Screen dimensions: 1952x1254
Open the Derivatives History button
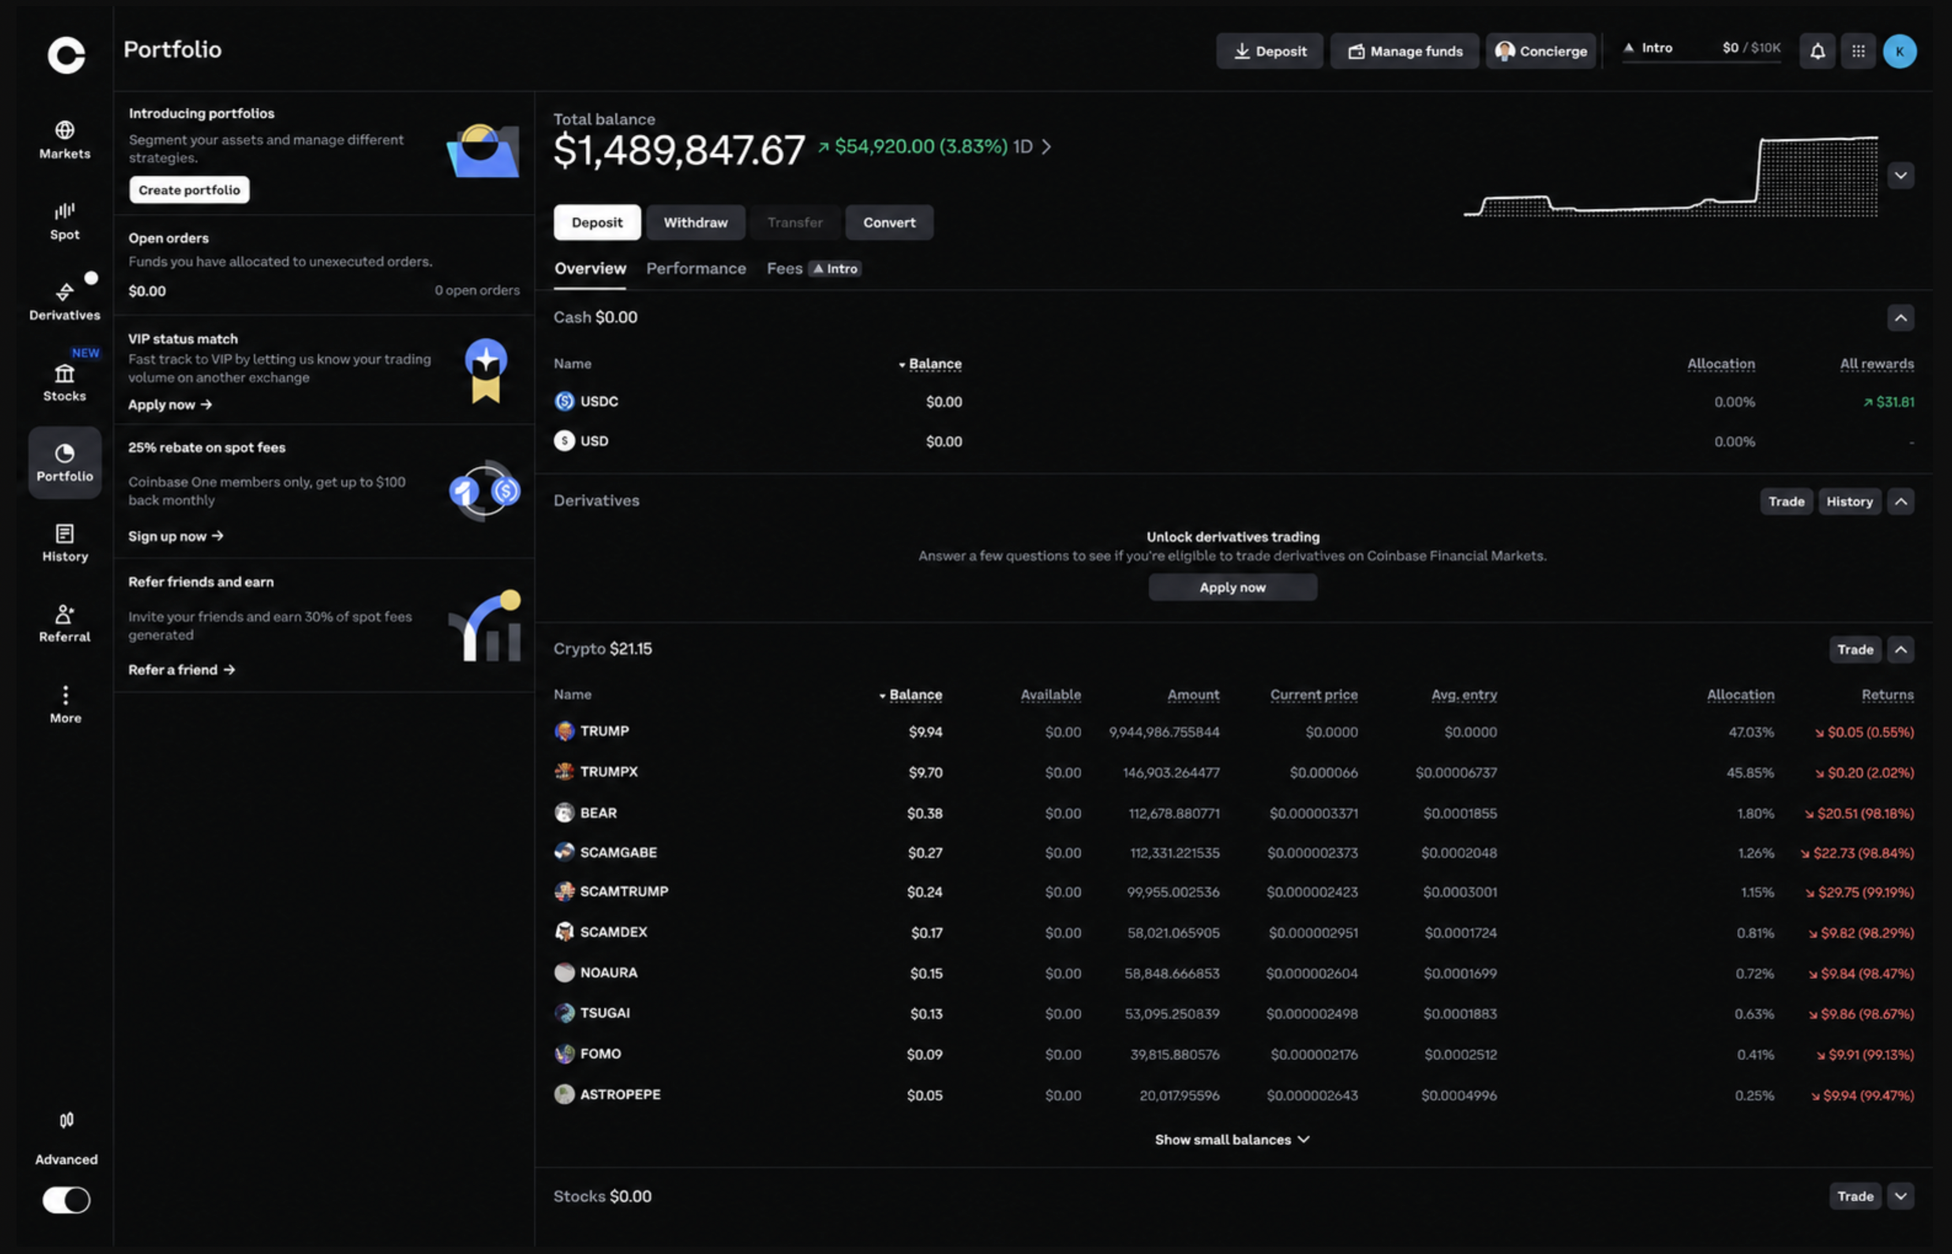[1849, 502]
